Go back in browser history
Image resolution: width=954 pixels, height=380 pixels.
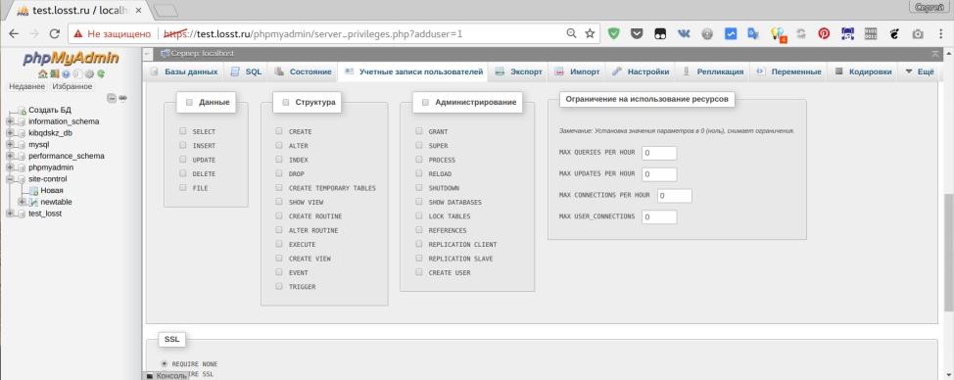[14, 34]
